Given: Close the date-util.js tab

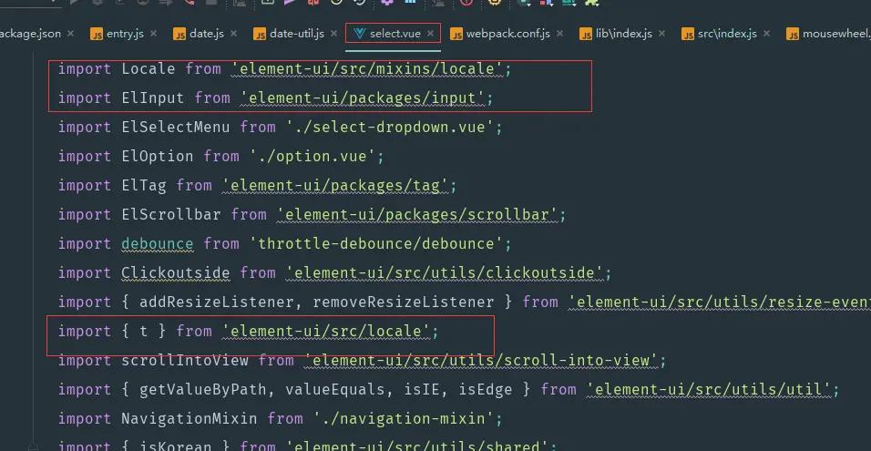Looking at the screenshot, I should [x=333, y=34].
